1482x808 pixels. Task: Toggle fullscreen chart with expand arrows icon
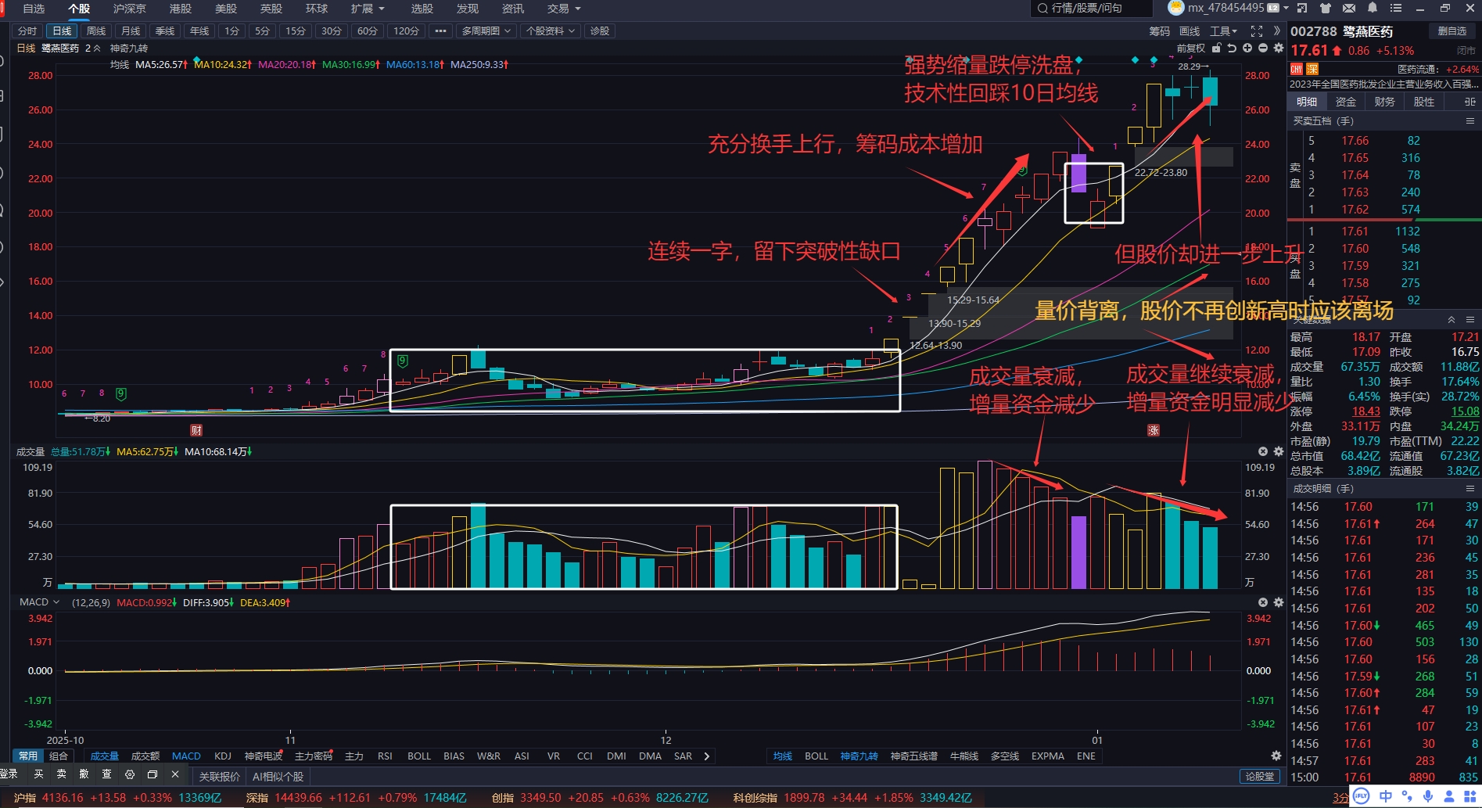(1256, 31)
